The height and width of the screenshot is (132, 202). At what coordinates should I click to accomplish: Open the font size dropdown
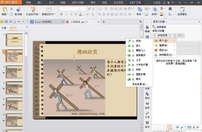[86, 9]
